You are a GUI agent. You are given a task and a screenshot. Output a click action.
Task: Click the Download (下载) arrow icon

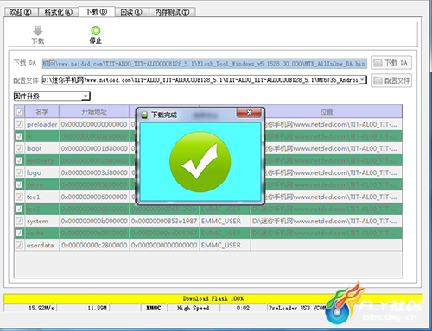click(38, 31)
